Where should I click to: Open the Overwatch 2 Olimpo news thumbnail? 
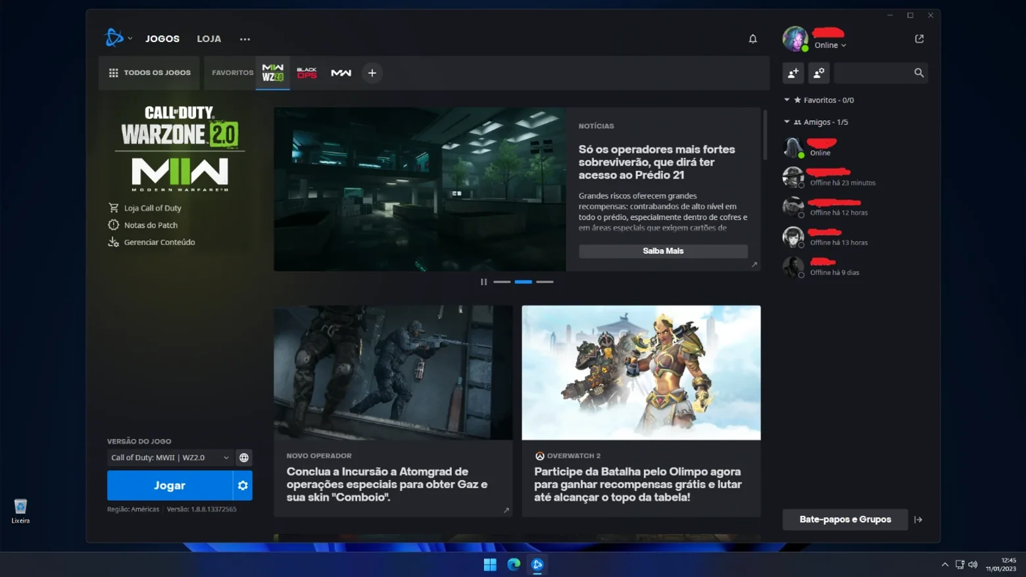pos(641,373)
